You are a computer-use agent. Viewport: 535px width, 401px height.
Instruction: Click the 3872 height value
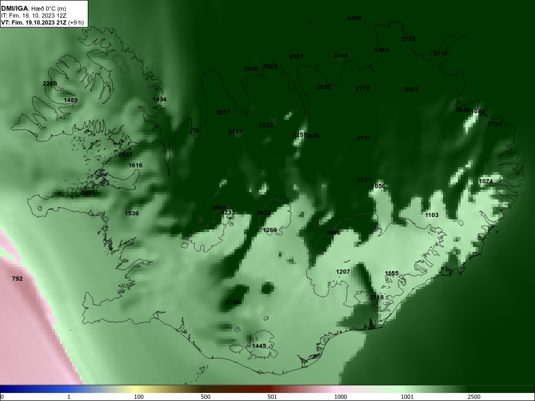click(x=264, y=213)
